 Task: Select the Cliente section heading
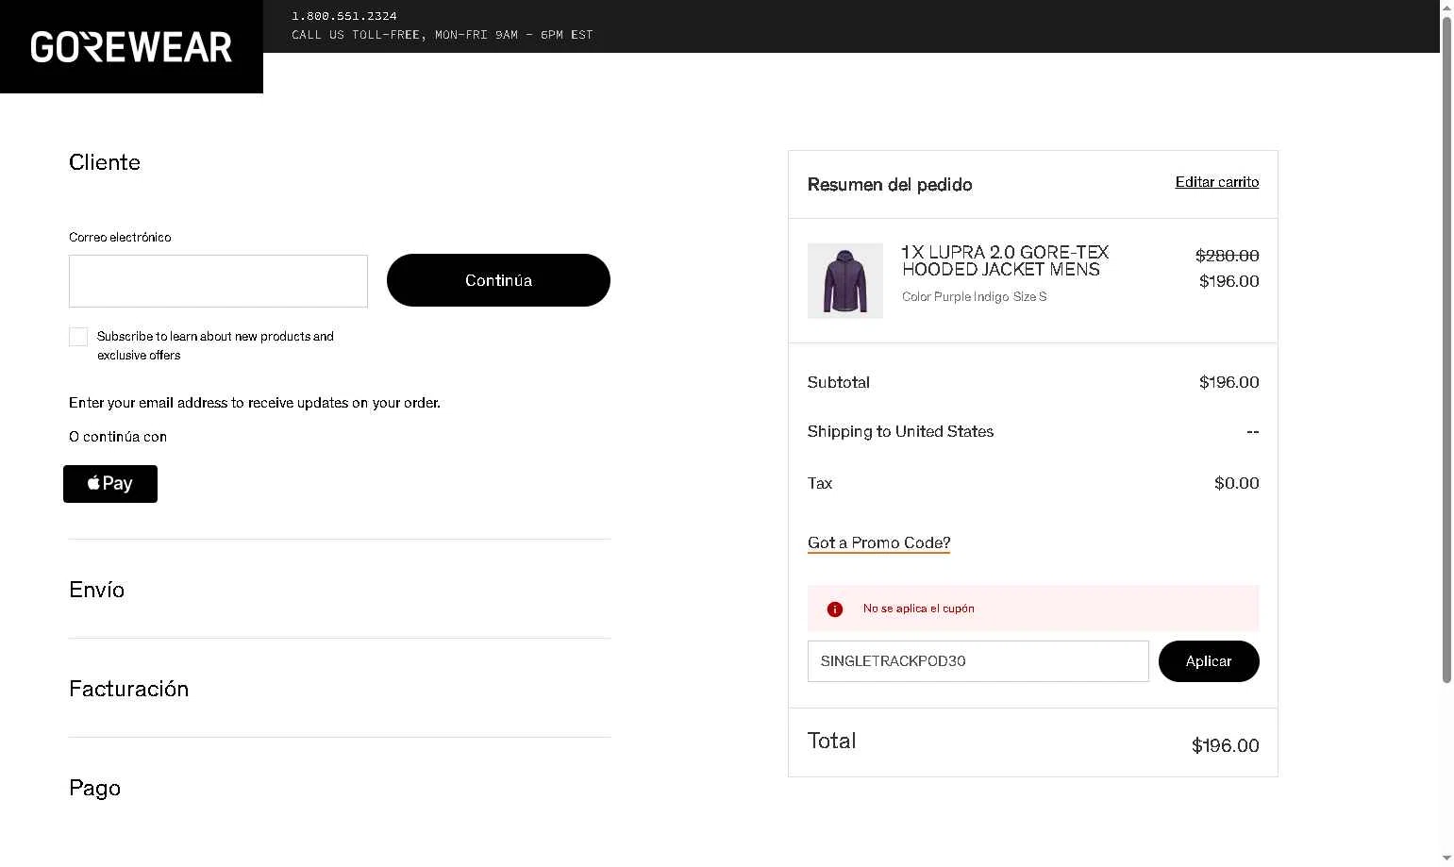tap(105, 162)
